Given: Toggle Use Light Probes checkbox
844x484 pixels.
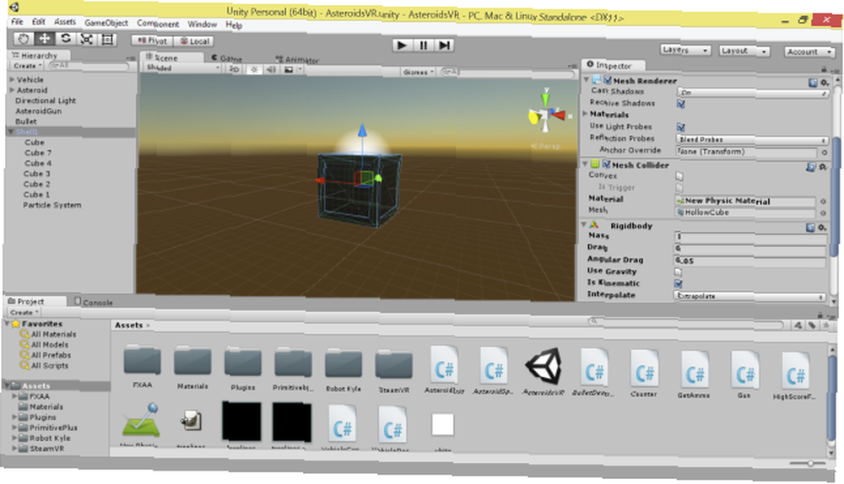Looking at the screenshot, I should [681, 127].
